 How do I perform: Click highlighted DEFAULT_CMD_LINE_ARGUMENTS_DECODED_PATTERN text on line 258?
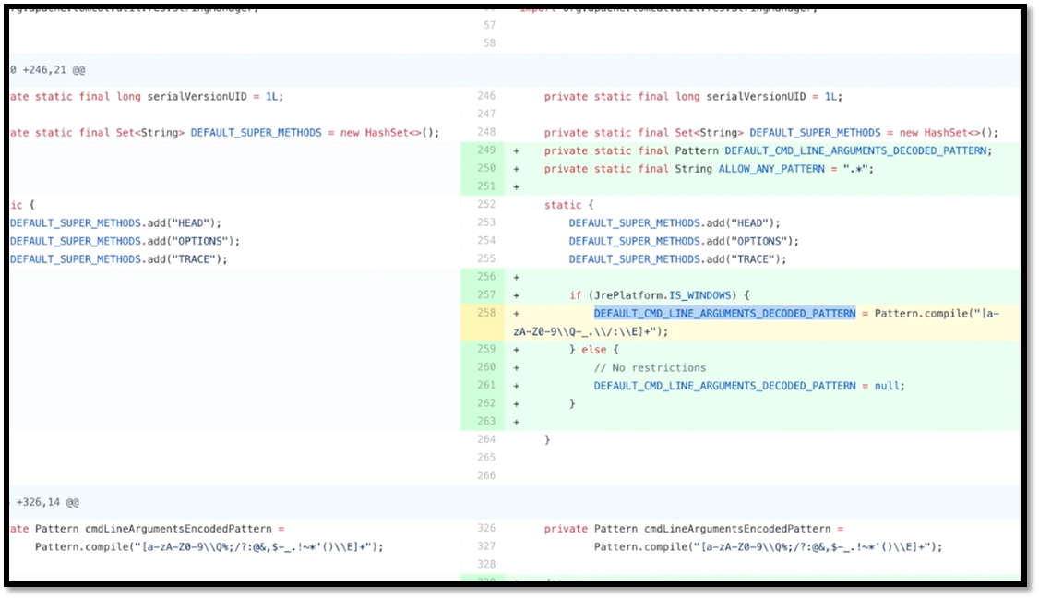724,314
